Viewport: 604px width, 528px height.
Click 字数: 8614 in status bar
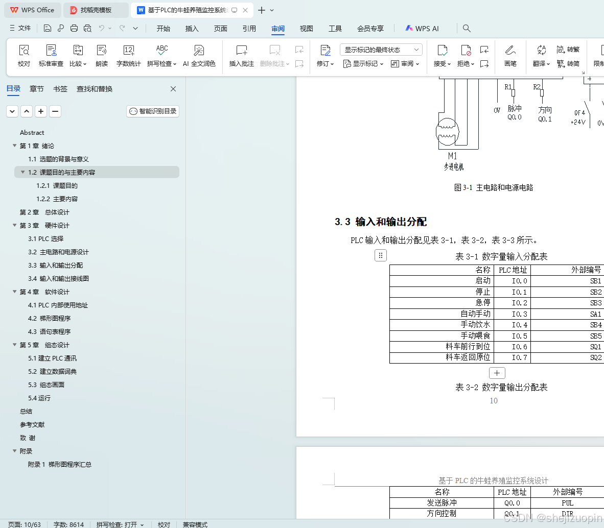click(68, 524)
